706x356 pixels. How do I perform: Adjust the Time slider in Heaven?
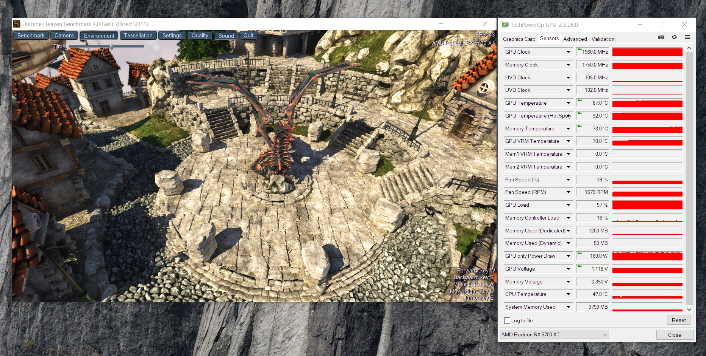112,46
